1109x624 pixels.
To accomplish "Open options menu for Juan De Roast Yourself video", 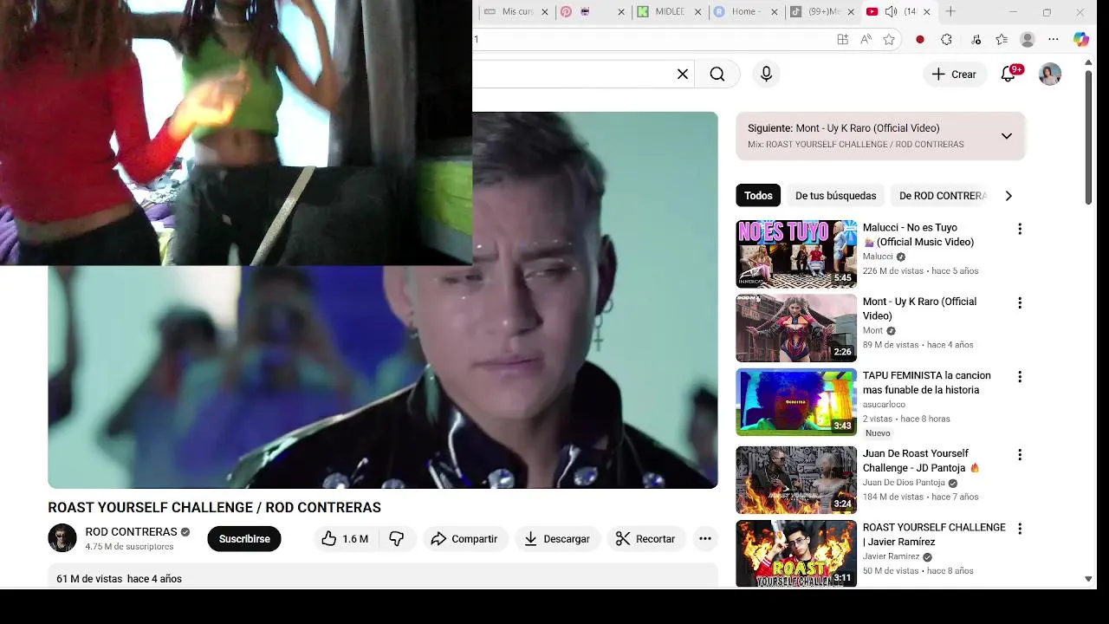I will coord(1020,455).
